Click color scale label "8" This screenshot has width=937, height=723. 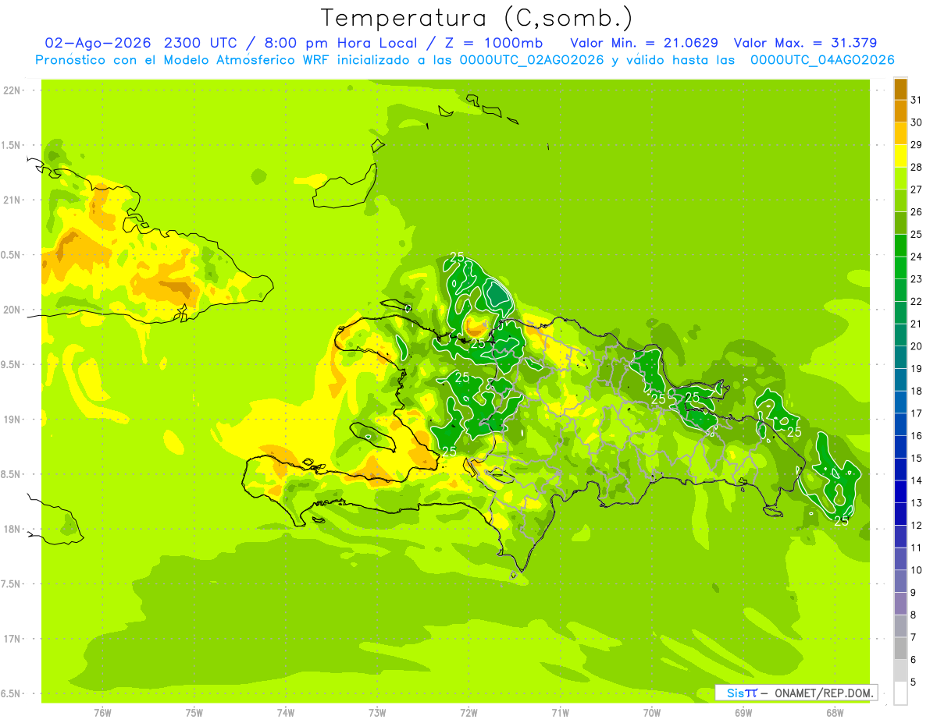pyautogui.click(x=914, y=615)
